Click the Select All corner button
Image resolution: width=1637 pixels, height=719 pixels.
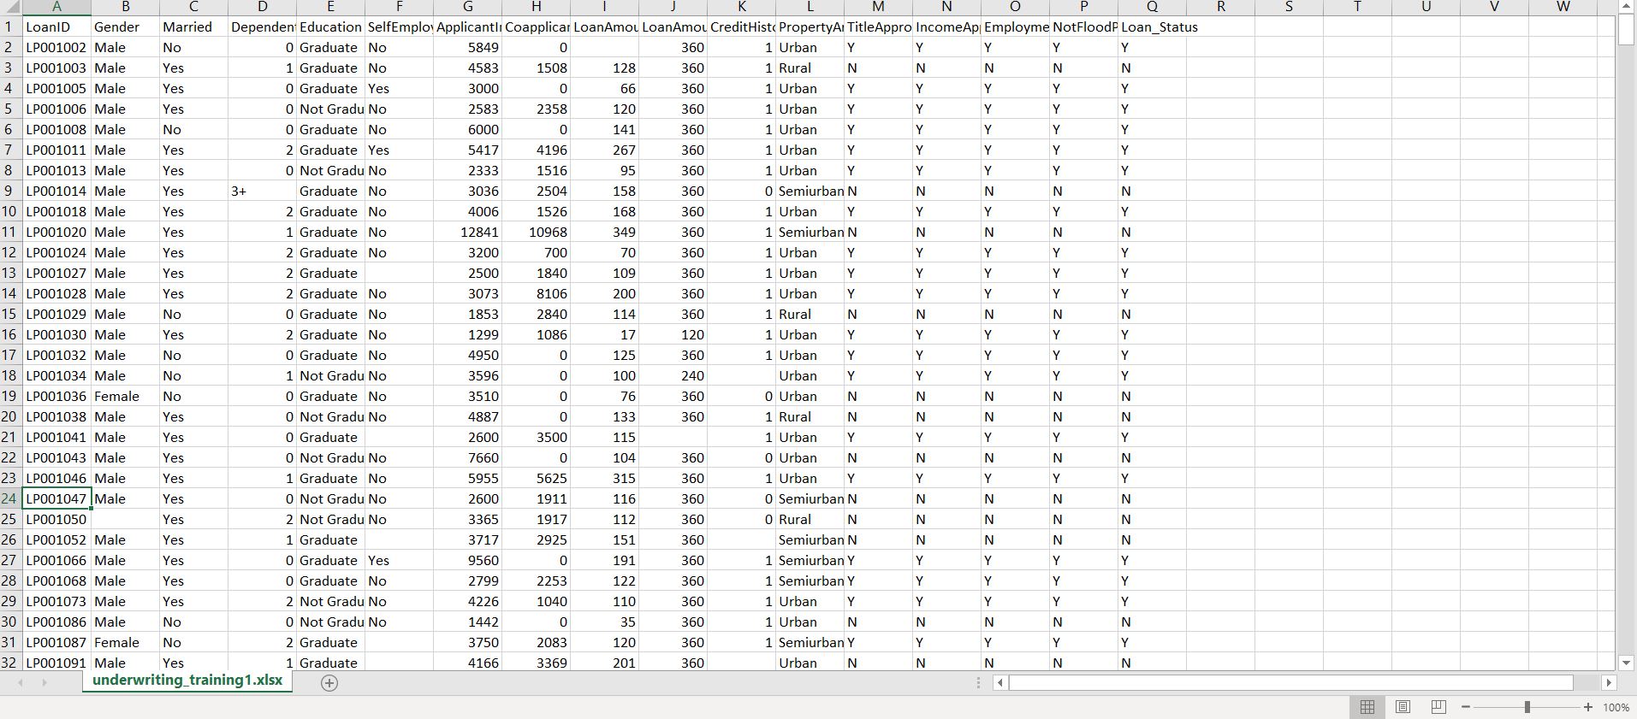pyautogui.click(x=11, y=7)
